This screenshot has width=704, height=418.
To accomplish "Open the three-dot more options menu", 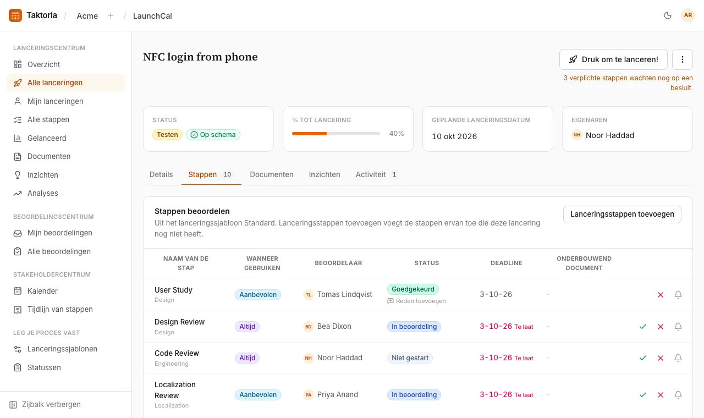I will 683,59.
